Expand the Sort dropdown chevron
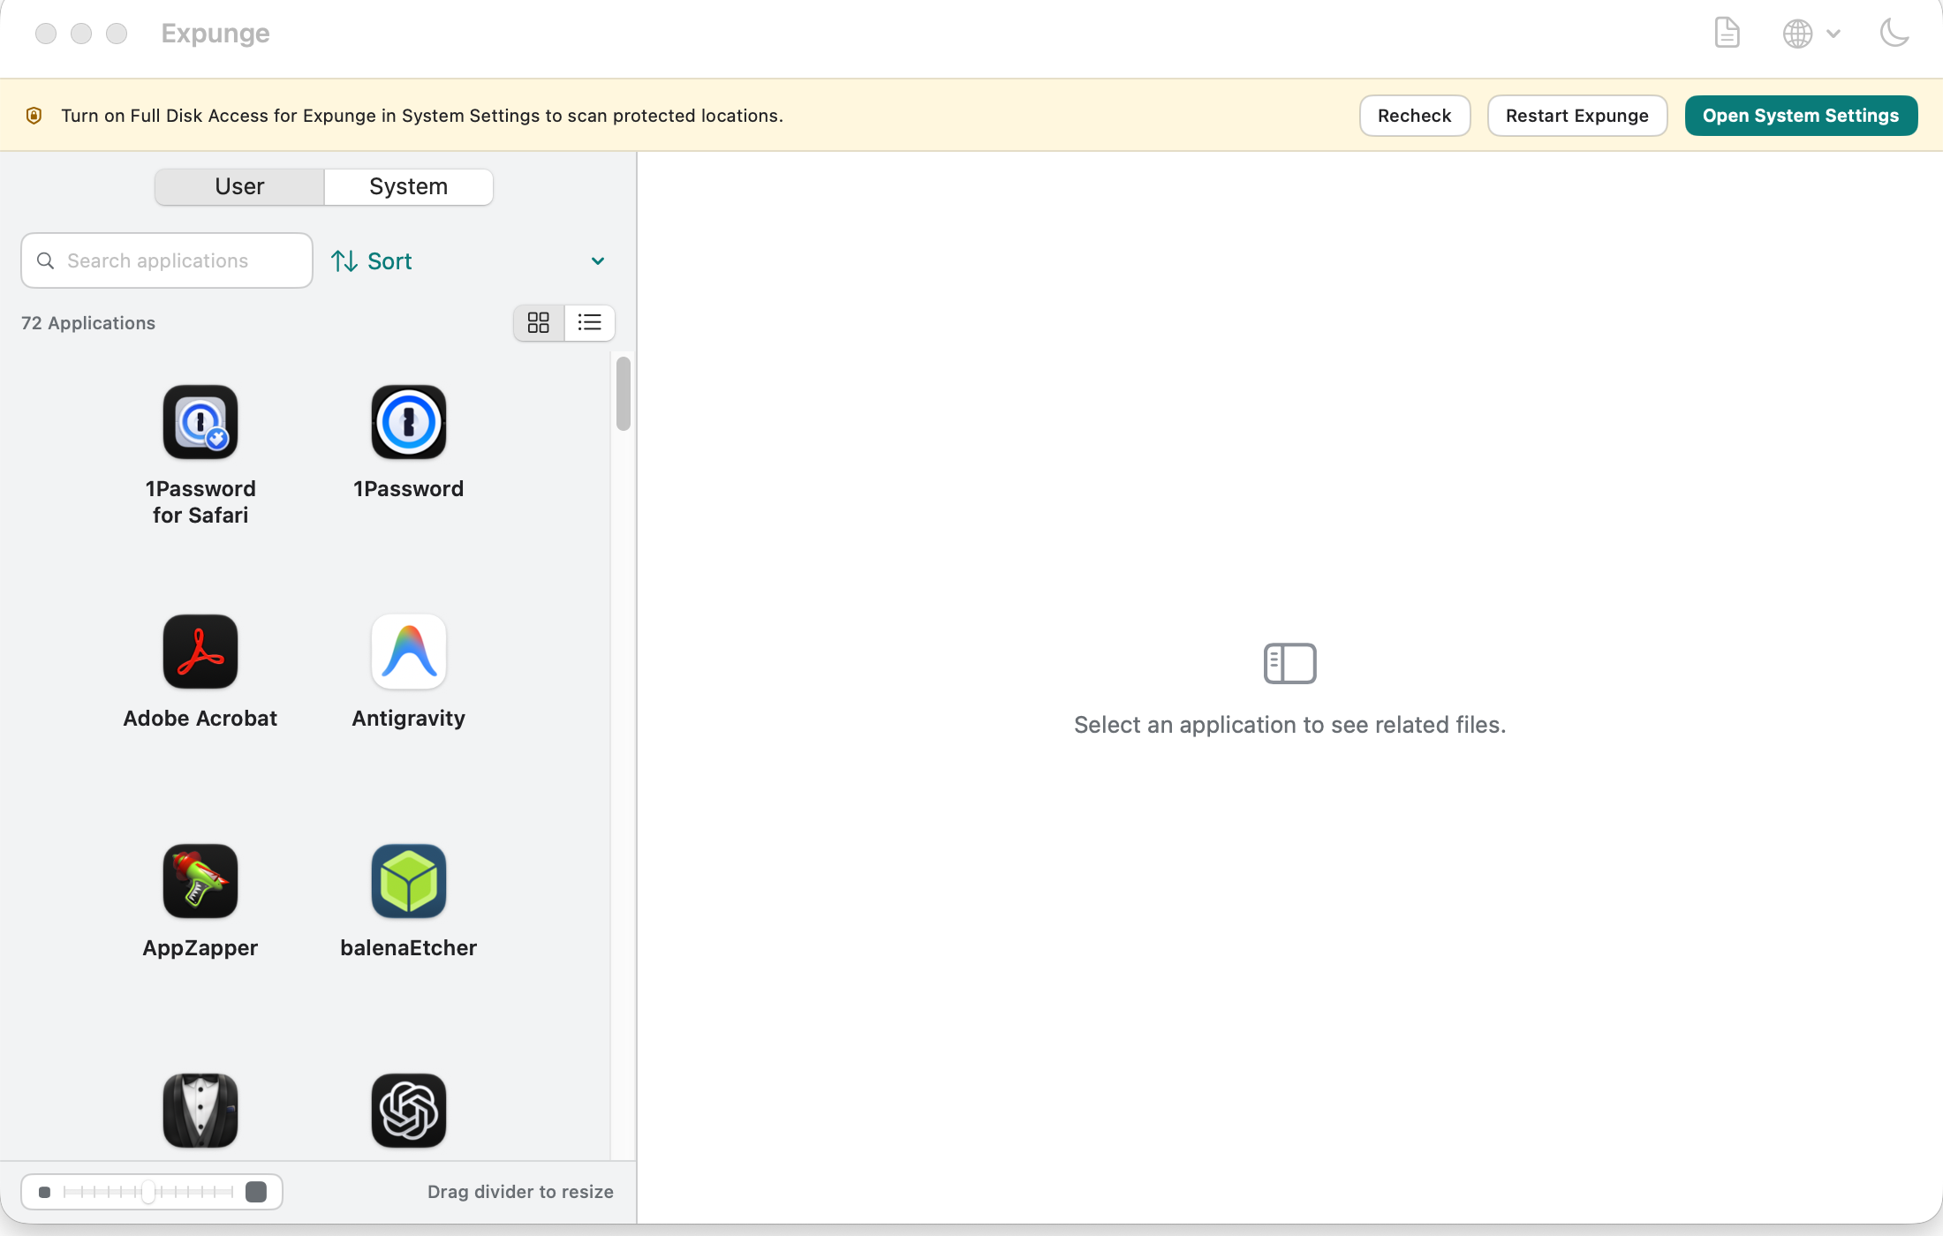The width and height of the screenshot is (1943, 1236). pos(598,260)
